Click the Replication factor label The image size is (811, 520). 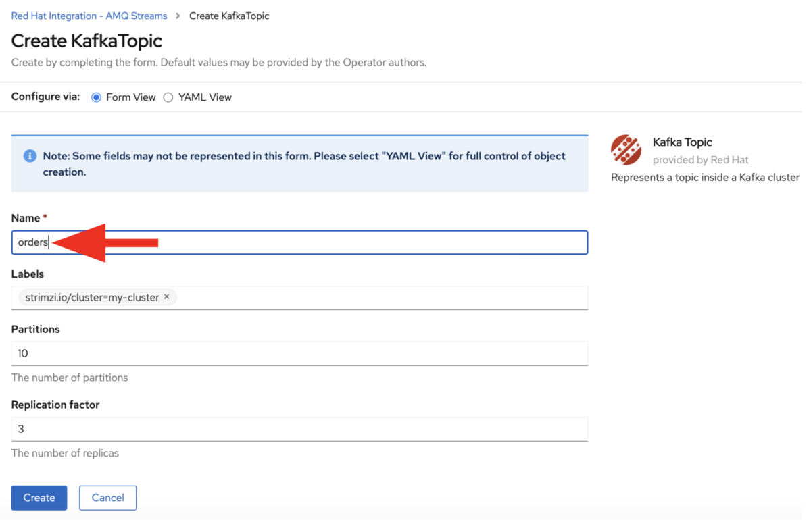[55, 405]
